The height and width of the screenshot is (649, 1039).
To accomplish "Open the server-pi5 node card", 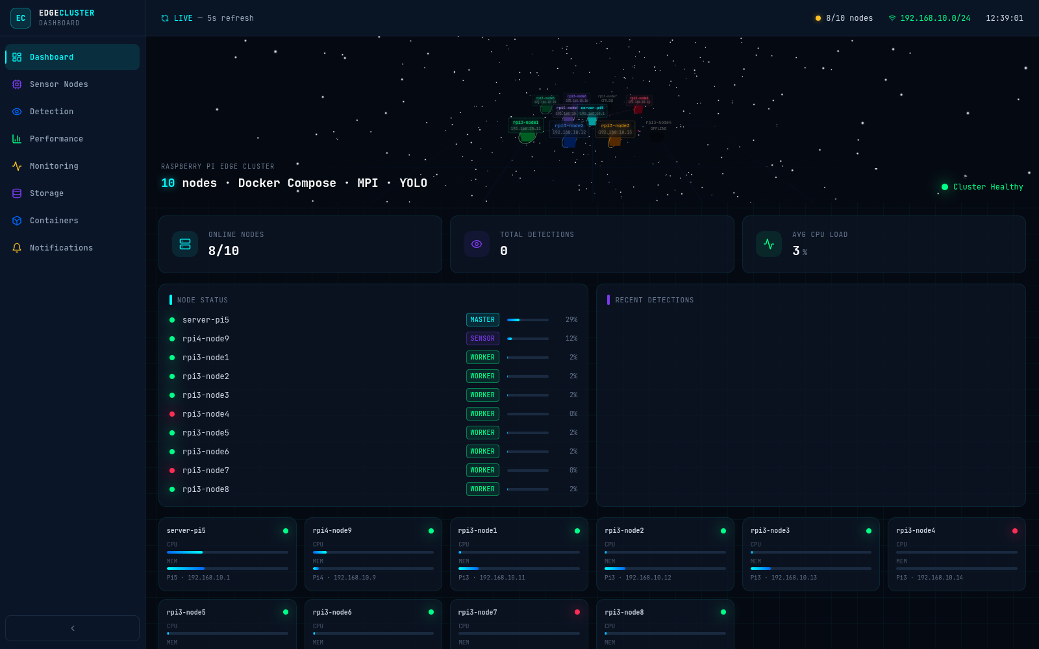I will [x=227, y=554].
